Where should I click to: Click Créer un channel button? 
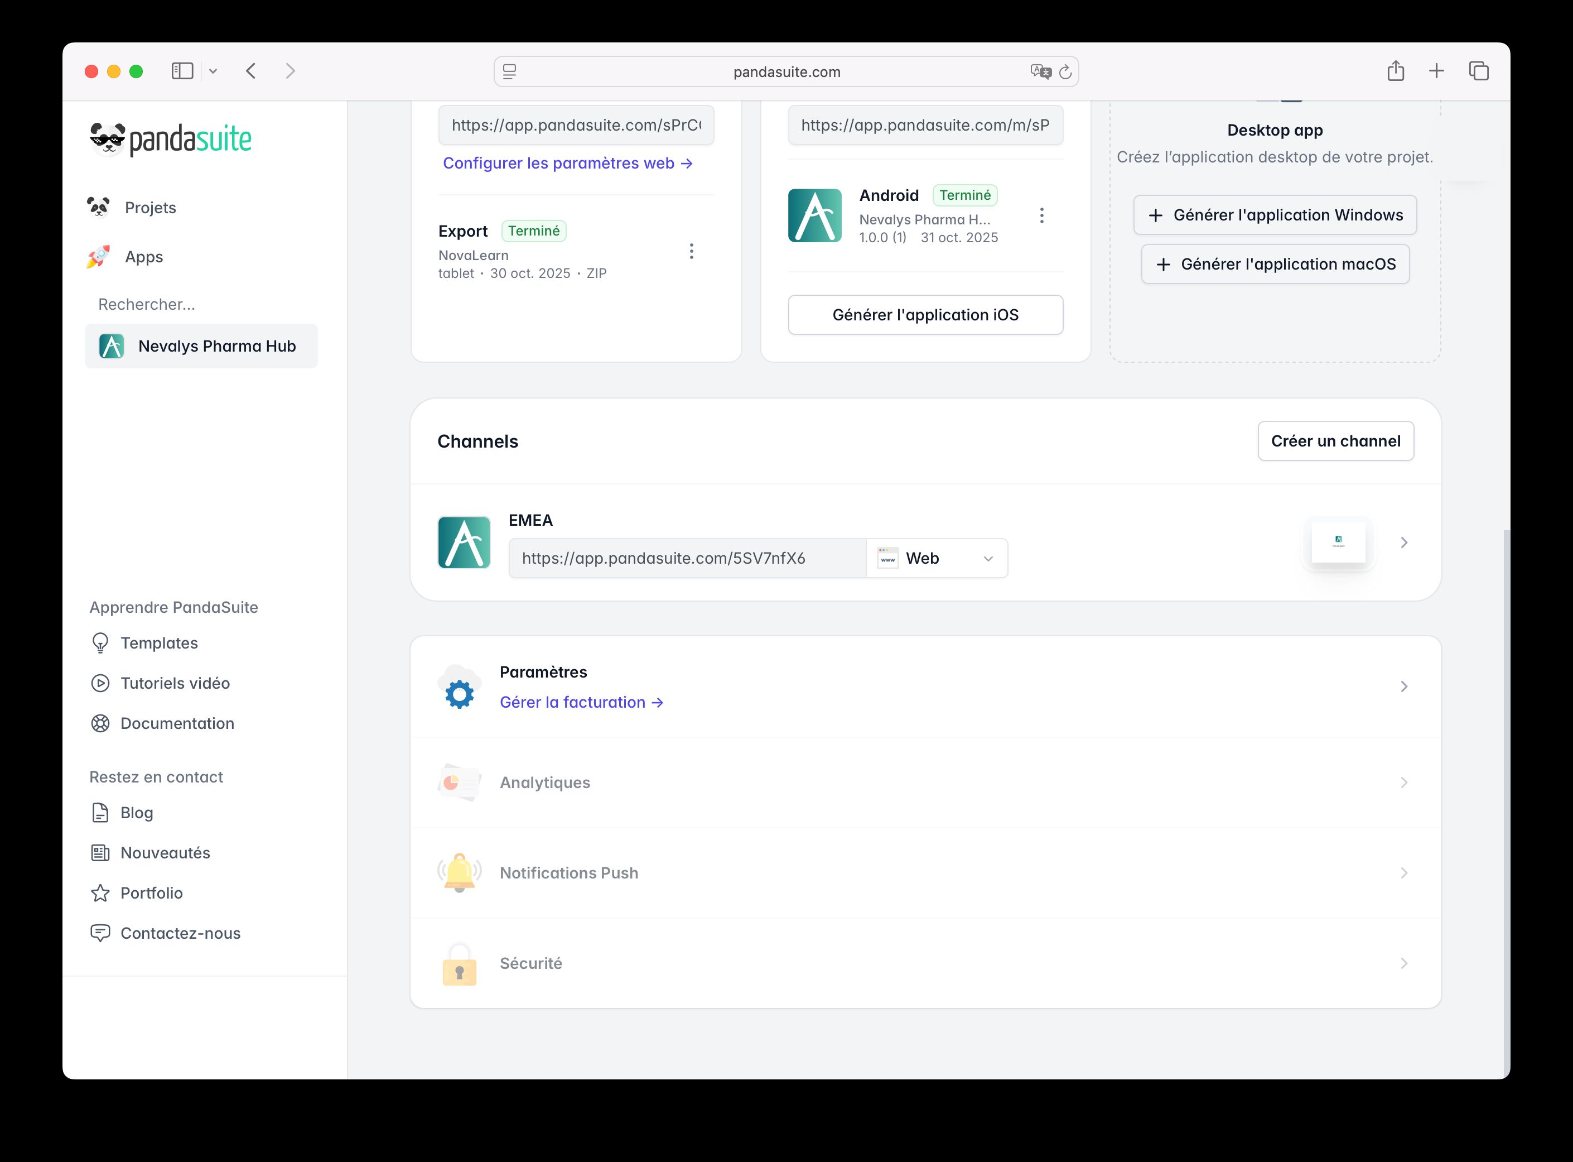[1335, 441]
